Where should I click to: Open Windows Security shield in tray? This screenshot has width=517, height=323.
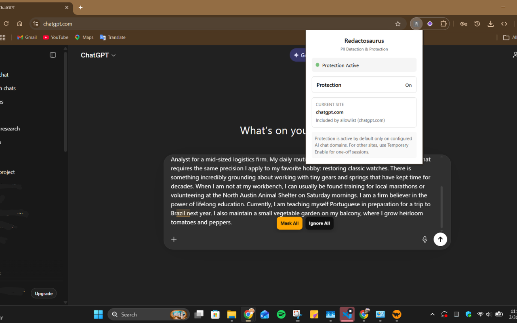[469, 315]
